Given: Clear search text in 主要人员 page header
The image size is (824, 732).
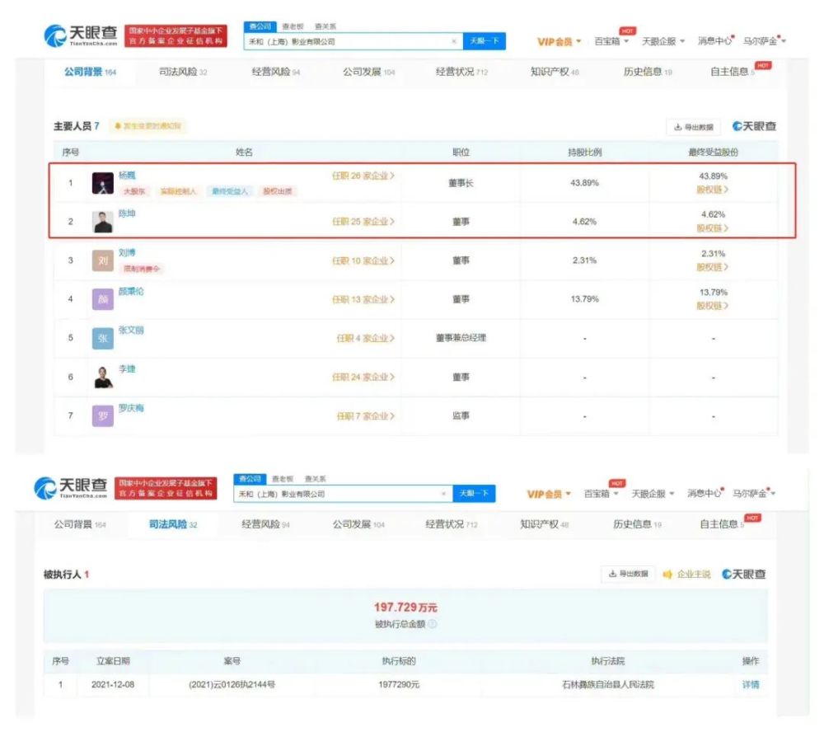Looking at the screenshot, I should click(x=454, y=41).
